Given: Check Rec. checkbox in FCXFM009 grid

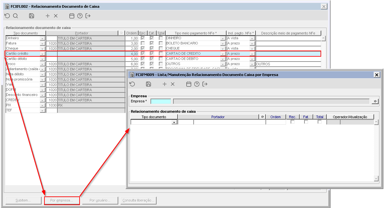Looking at the screenshot, I should (x=293, y=122).
